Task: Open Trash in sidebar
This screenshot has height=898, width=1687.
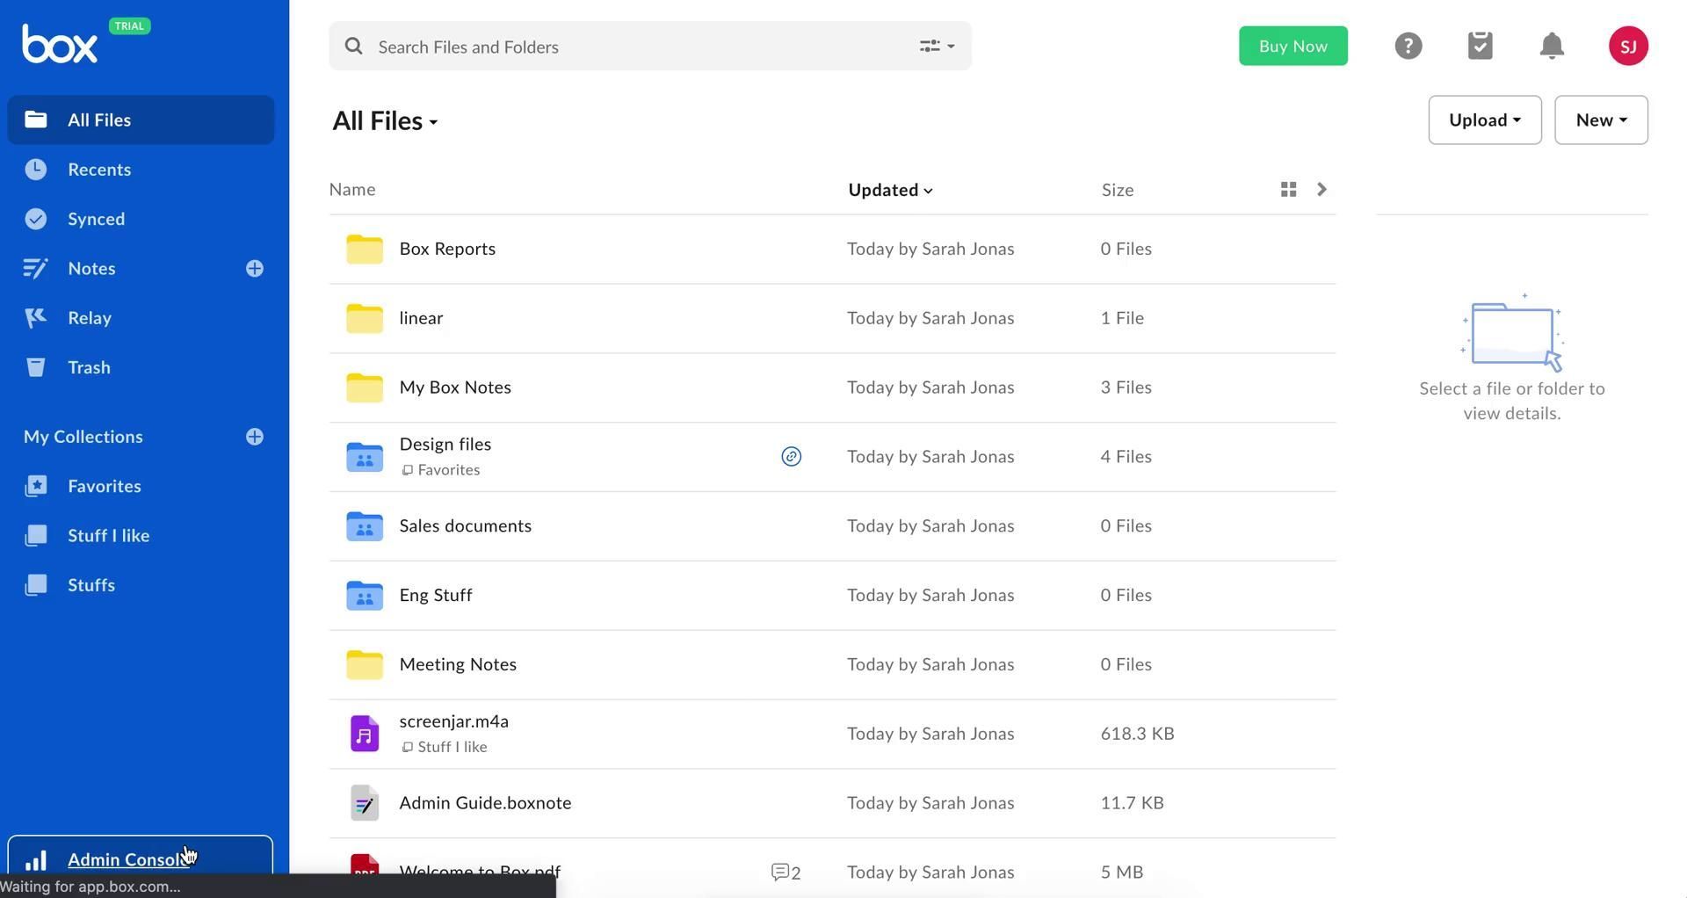Action: tap(89, 367)
